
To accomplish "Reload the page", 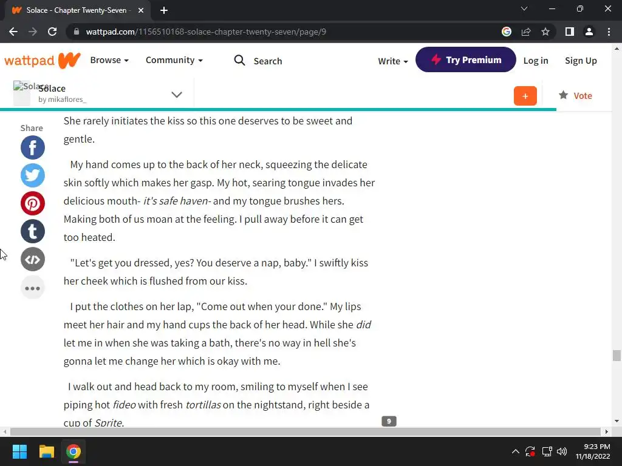I will click(52, 32).
